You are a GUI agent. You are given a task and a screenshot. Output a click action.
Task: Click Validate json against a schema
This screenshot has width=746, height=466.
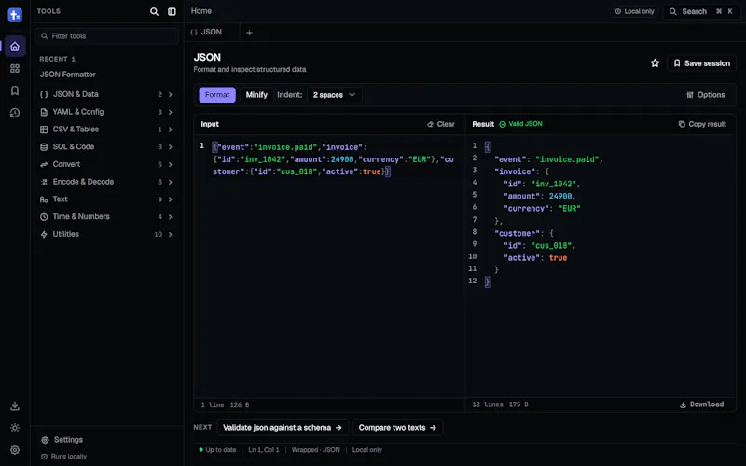pos(283,428)
